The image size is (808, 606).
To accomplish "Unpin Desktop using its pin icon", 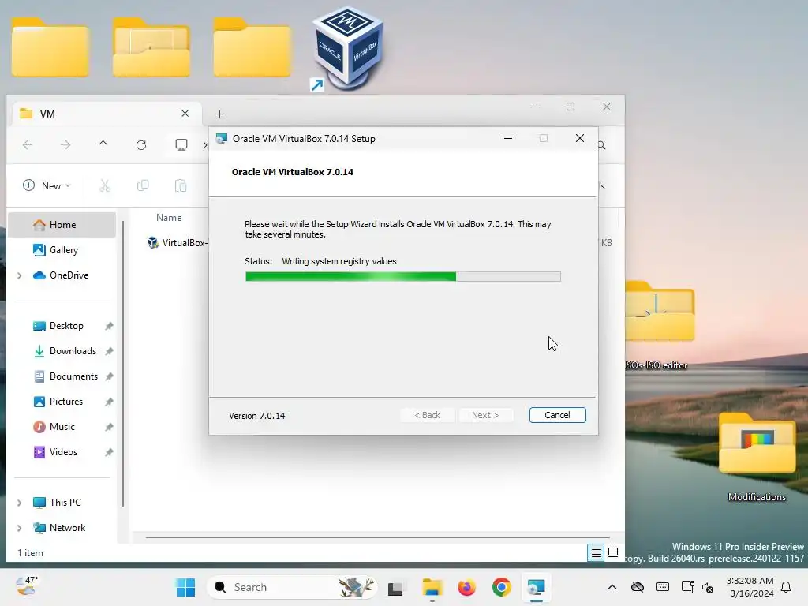I will tap(109, 326).
